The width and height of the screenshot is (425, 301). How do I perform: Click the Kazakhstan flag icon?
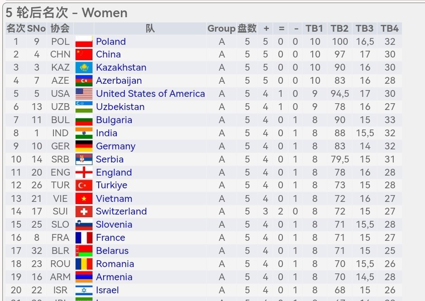[x=84, y=67]
